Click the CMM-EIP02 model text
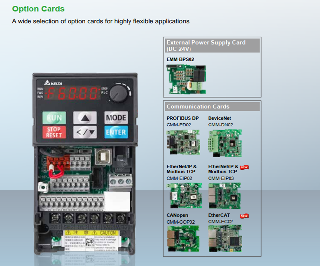Screen dimensions: 320x266 coord(179,178)
